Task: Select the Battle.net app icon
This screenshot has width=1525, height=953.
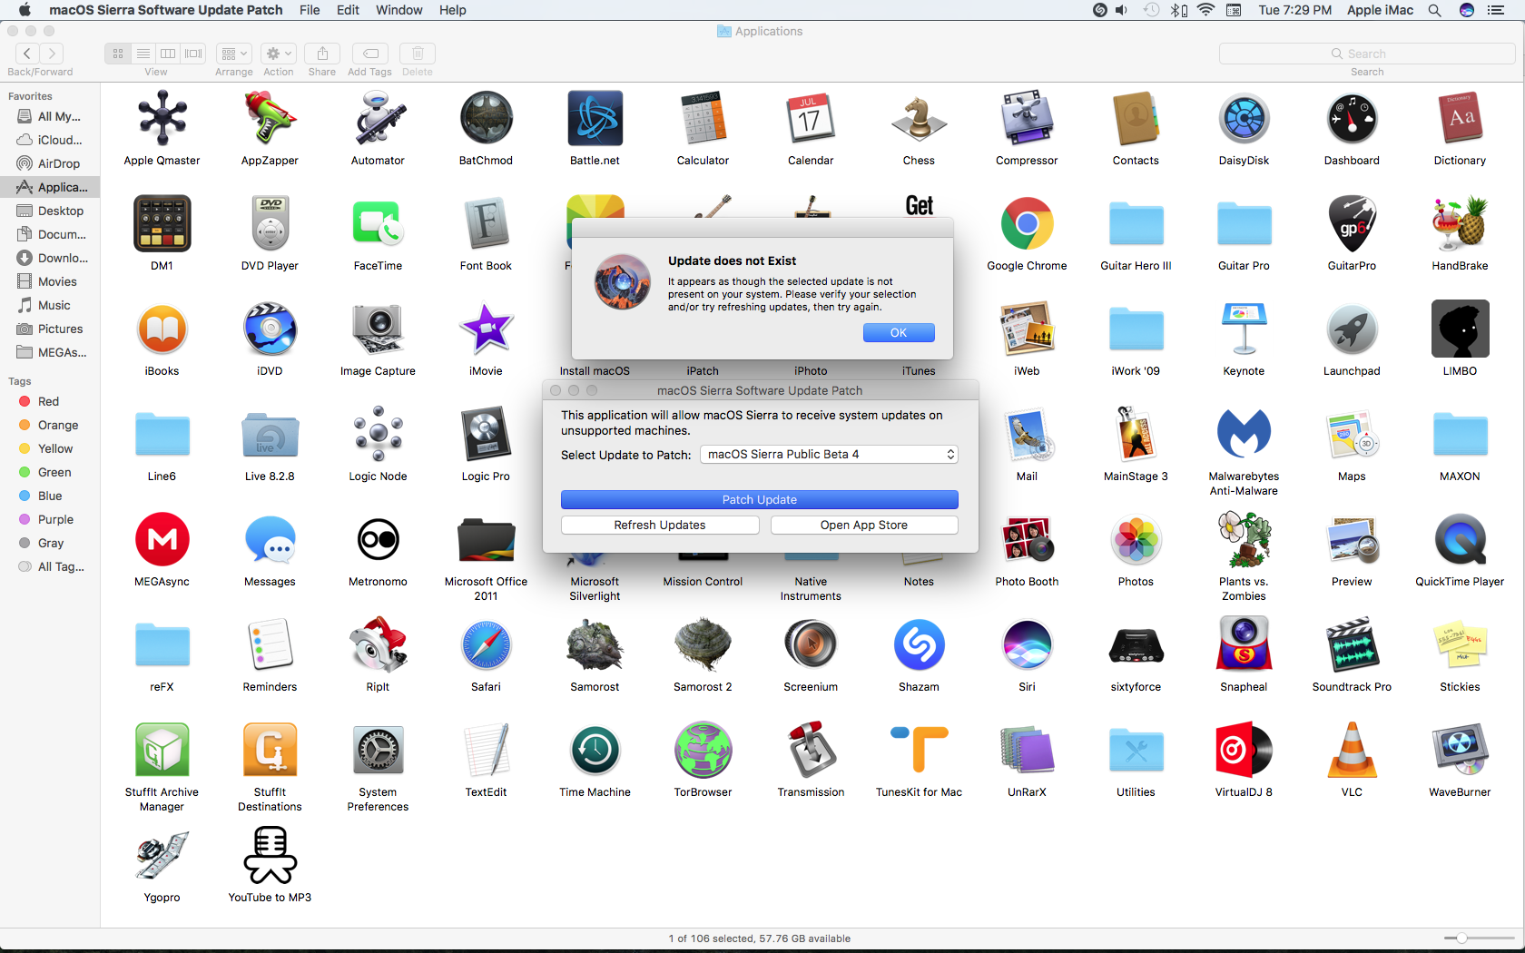Action: pos(595,118)
